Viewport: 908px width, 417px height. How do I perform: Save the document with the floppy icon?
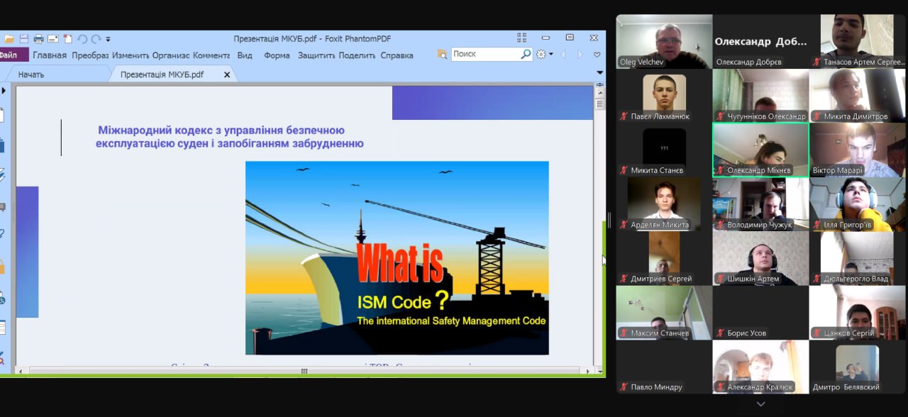pos(23,39)
